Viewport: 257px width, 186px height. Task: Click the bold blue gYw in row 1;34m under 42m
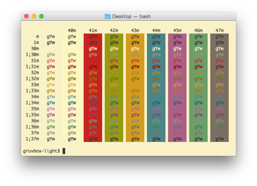coord(114,103)
